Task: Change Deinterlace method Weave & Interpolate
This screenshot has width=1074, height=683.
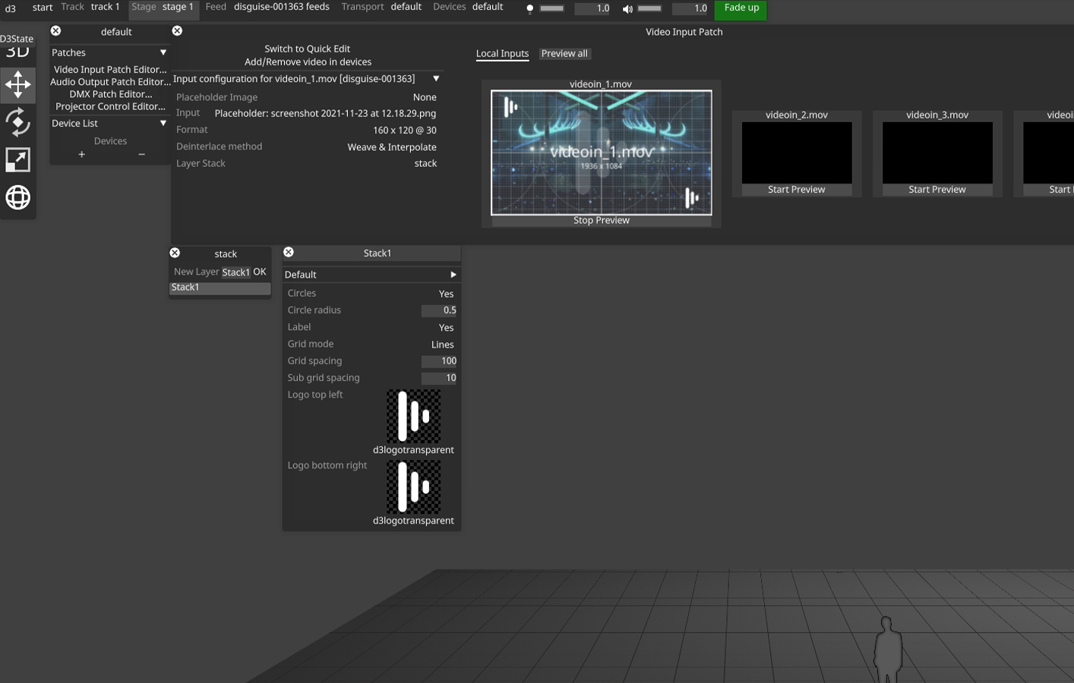Action: pyautogui.click(x=392, y=147)
